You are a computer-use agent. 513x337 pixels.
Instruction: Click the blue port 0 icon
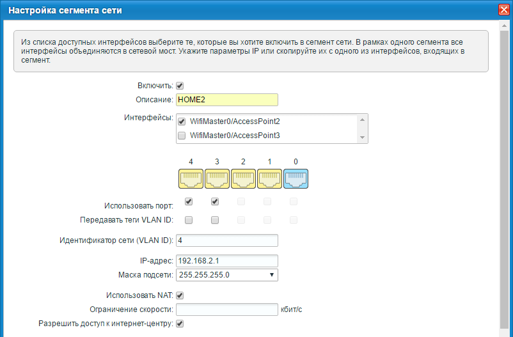(x=296, y=180)
